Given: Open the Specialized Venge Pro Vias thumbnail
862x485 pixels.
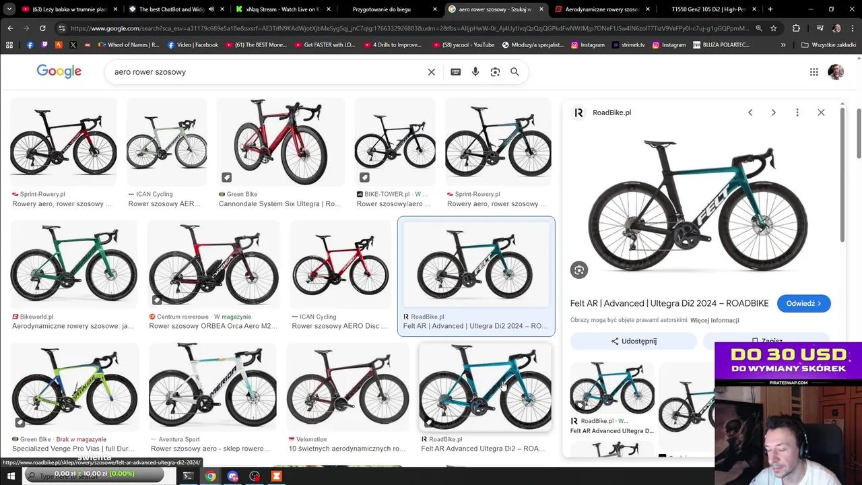Looking at the screenshot, I should [74, 387].
